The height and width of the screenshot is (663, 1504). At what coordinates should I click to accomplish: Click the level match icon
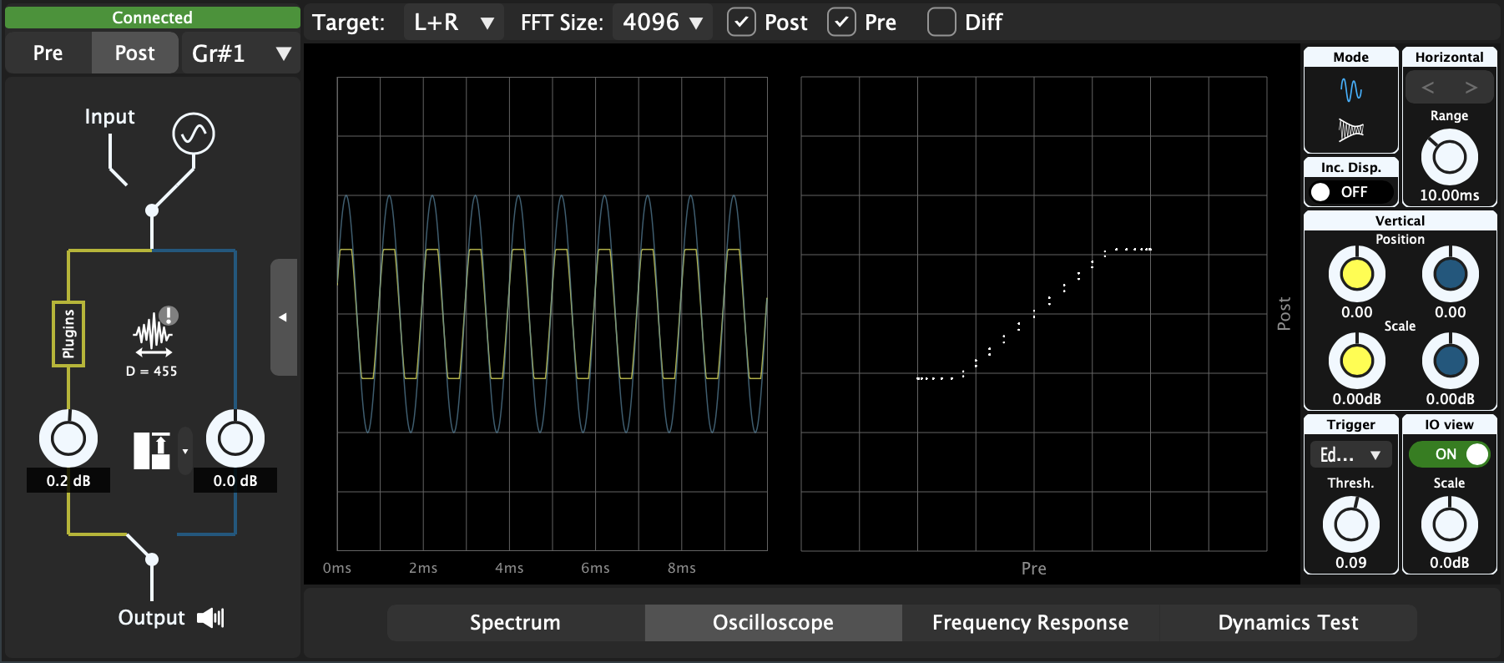[152, 451]
